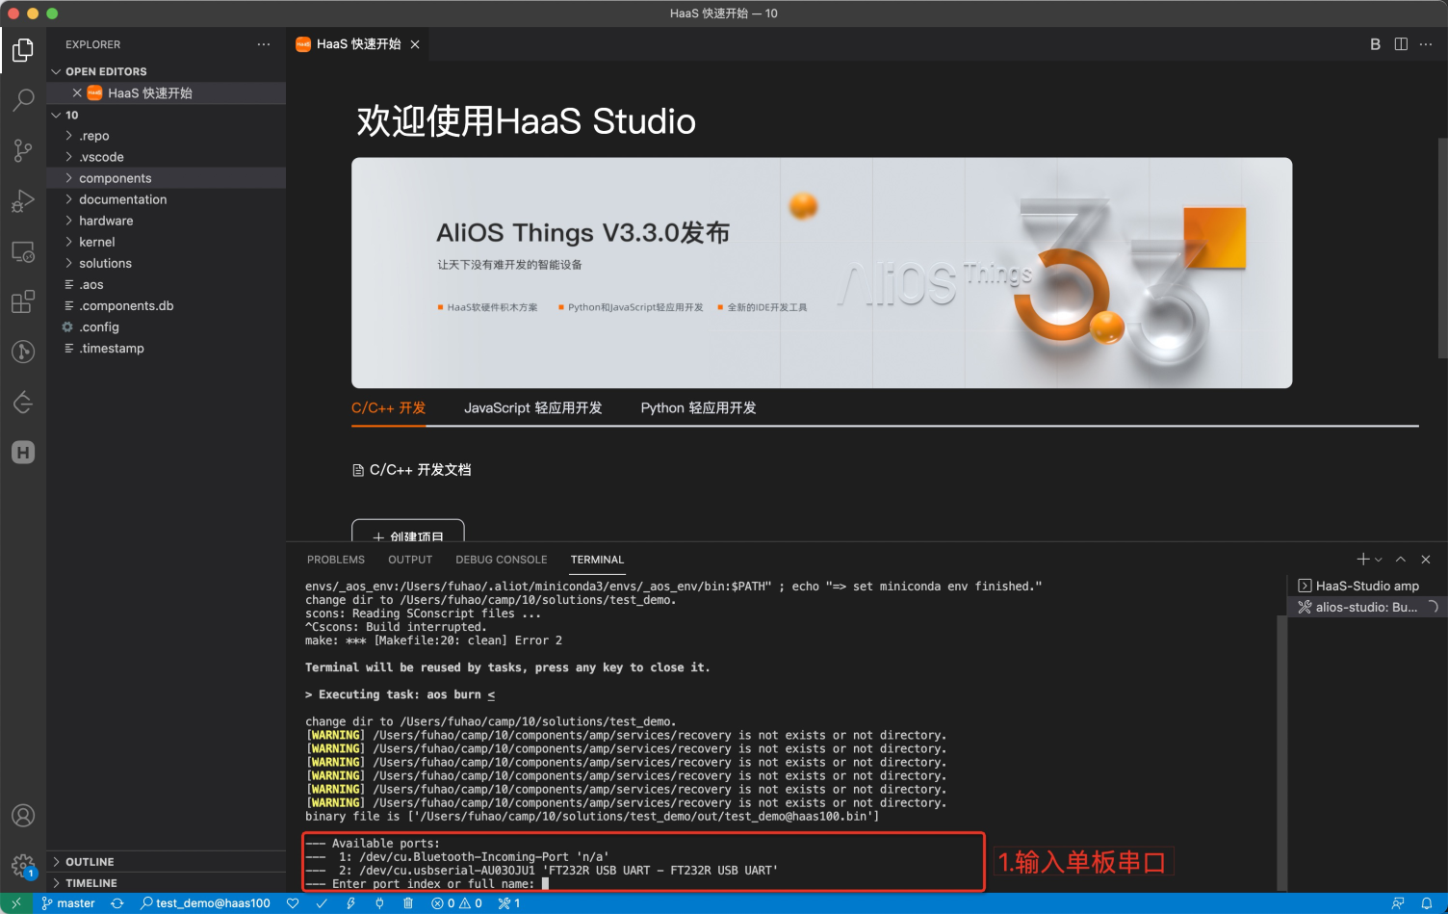
Task: Expand the hardware folder
Action: (x=166, y=221)
